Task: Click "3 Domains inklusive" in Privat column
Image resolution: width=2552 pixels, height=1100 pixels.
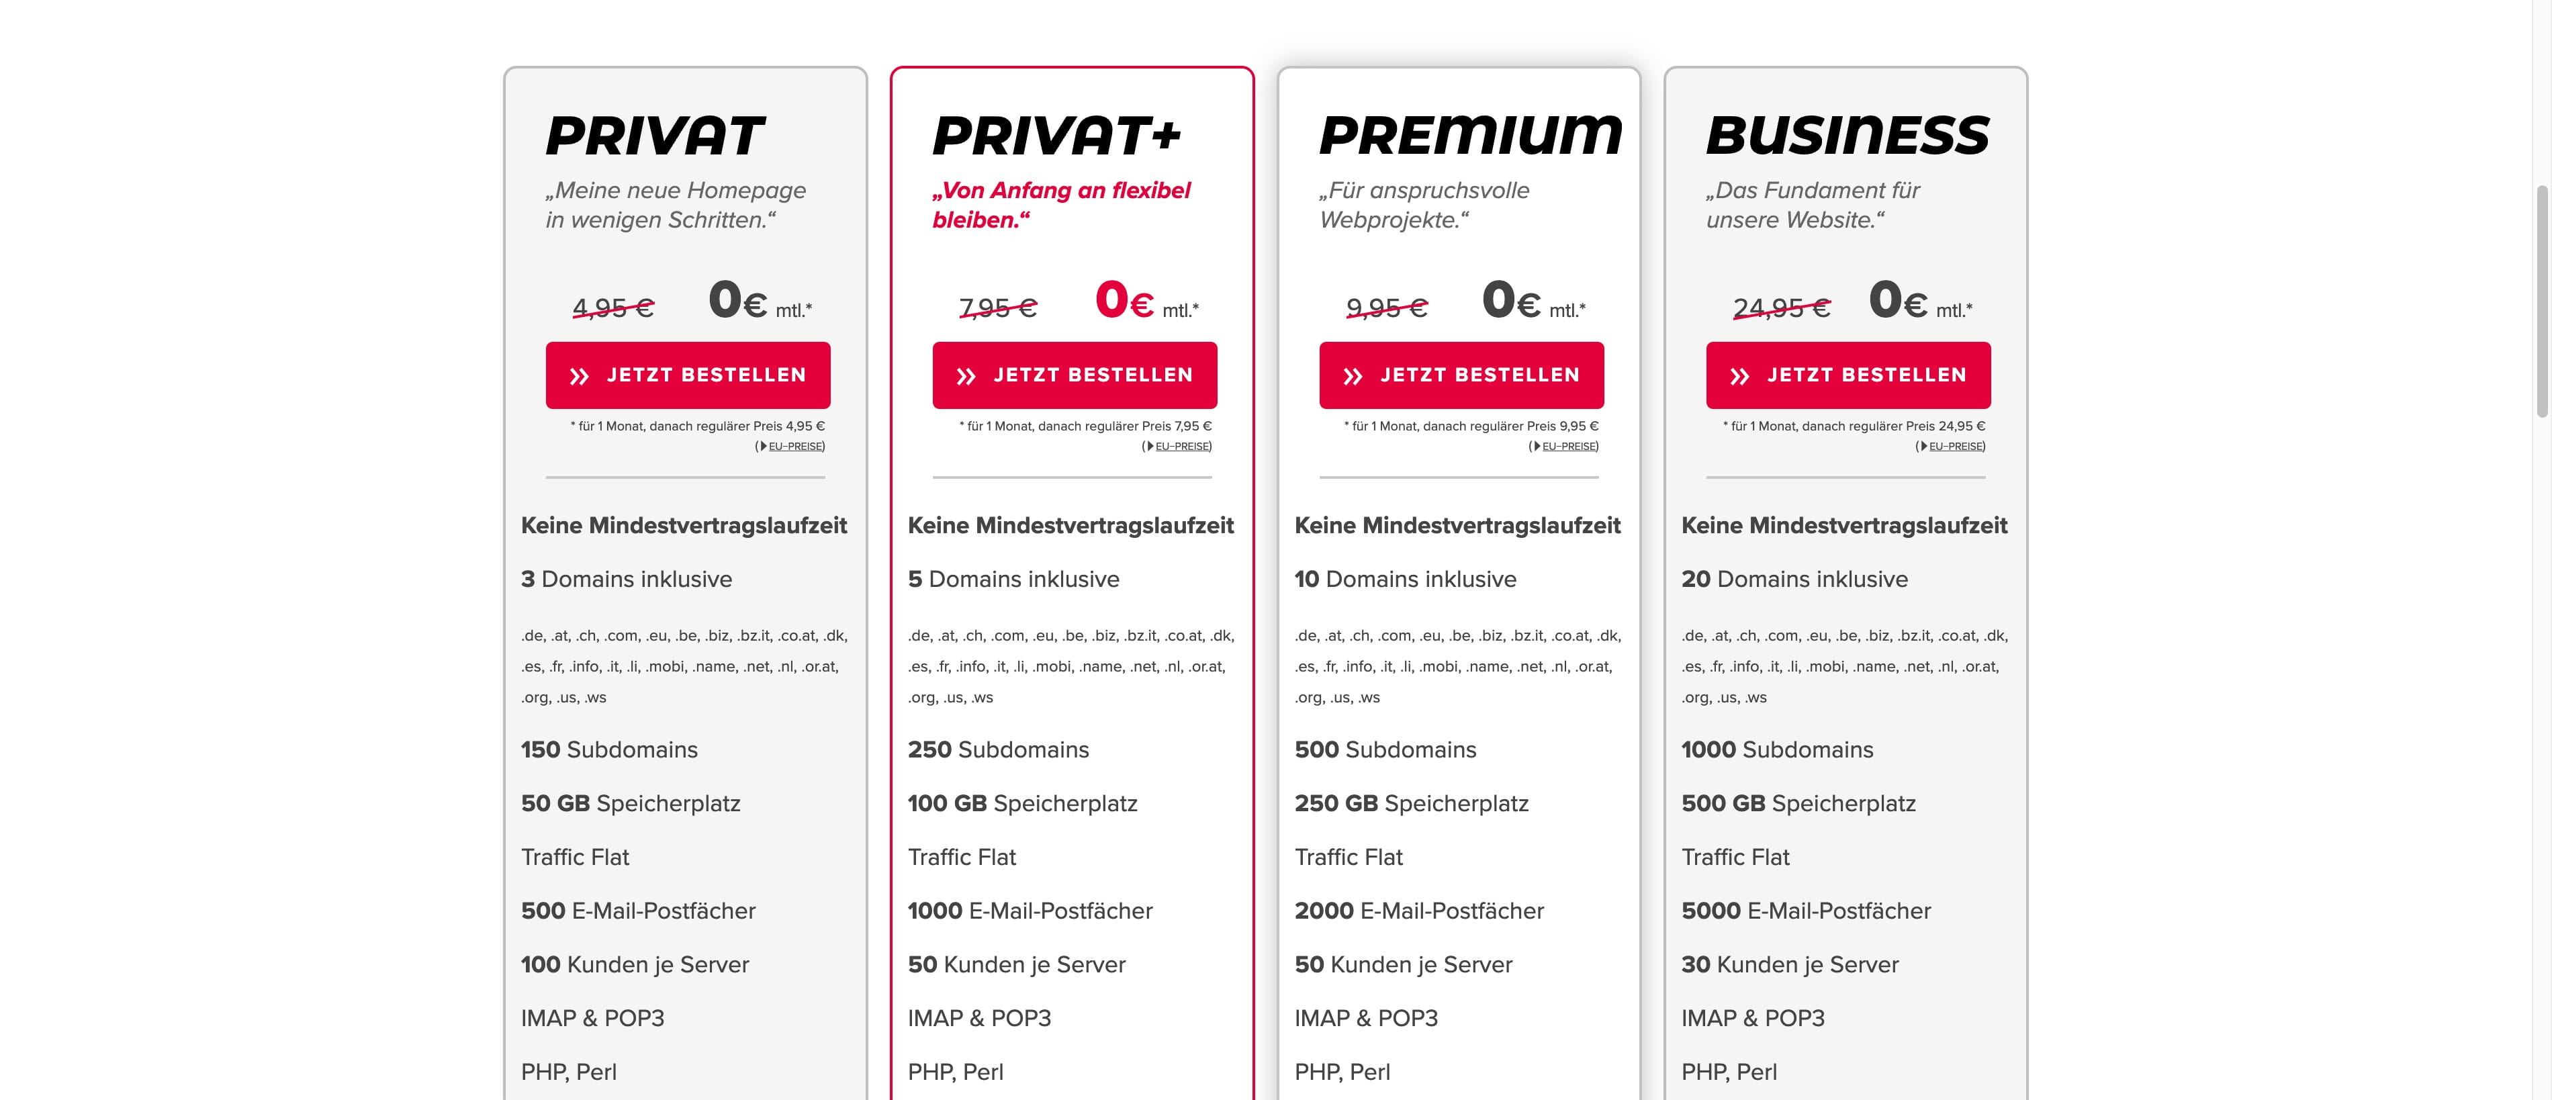Action: pos(626,580)
